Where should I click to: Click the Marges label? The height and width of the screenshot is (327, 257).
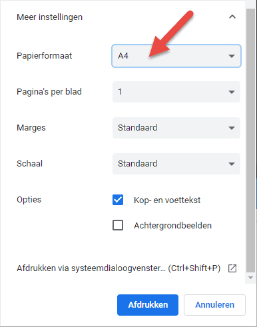click(x=31, y=128)
